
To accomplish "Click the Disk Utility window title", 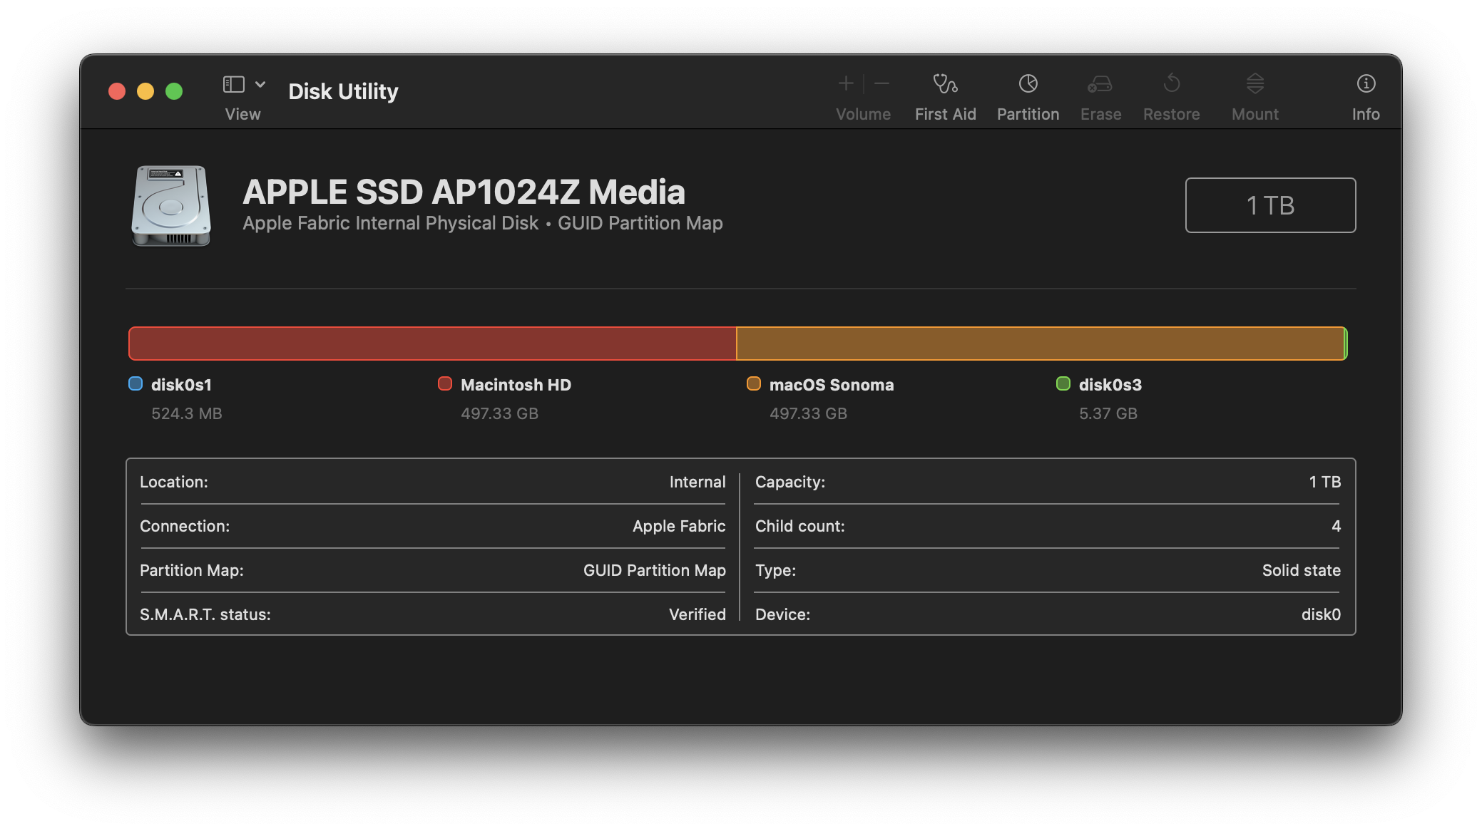I will [343, 91].
